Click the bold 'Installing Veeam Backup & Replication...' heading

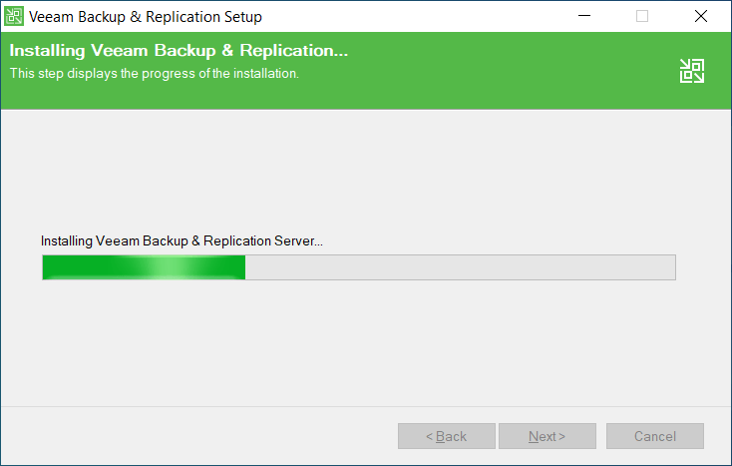pos(179,52)
